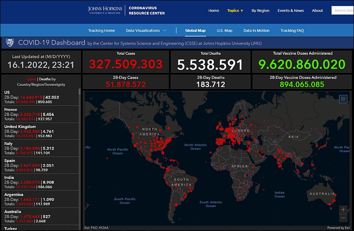Select the Global Map tab

coord(195,31)
